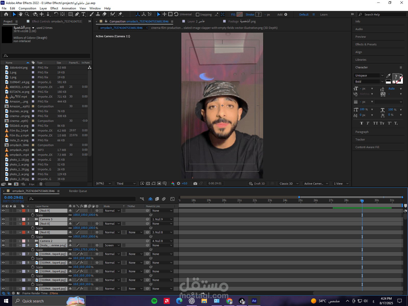Toggle transparency grid in the viewer
Image resolution: width=408 pixels, height=306 pixels.
click(x=148, y=184)
